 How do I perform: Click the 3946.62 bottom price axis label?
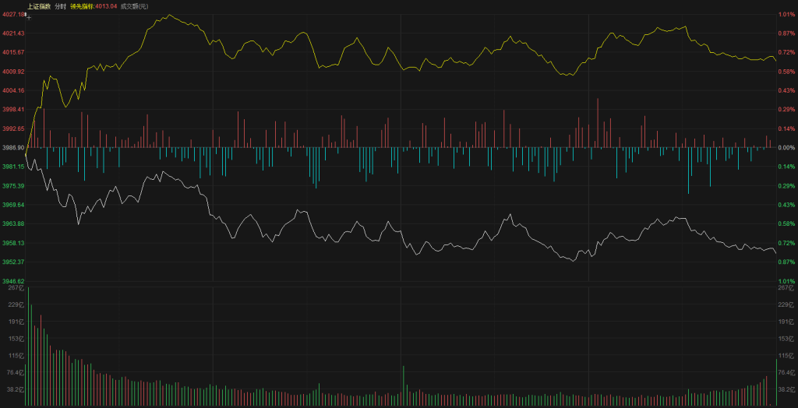[13, 281]
